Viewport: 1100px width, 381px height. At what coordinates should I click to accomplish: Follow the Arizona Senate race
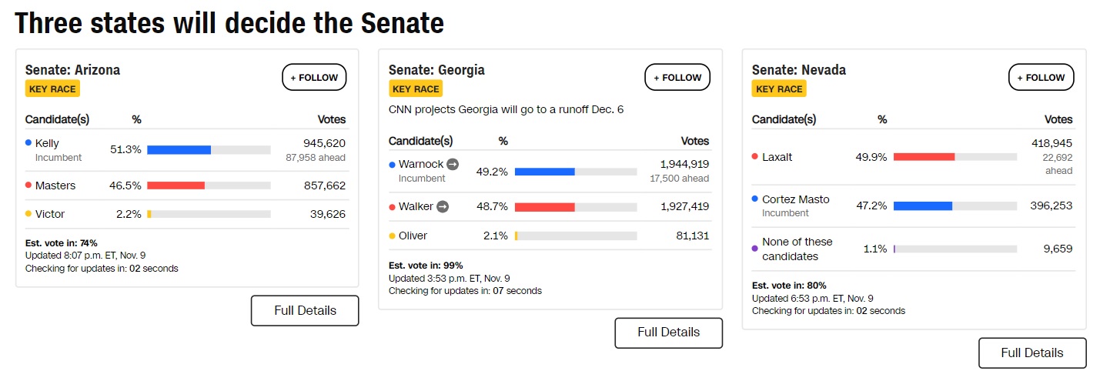pyautogui.click(x=314, y=78)
